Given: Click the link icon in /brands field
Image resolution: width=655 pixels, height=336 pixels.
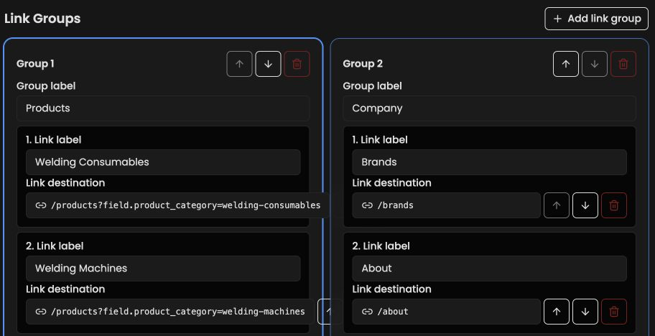Looking at the screenshot, I should coord(367,205).
